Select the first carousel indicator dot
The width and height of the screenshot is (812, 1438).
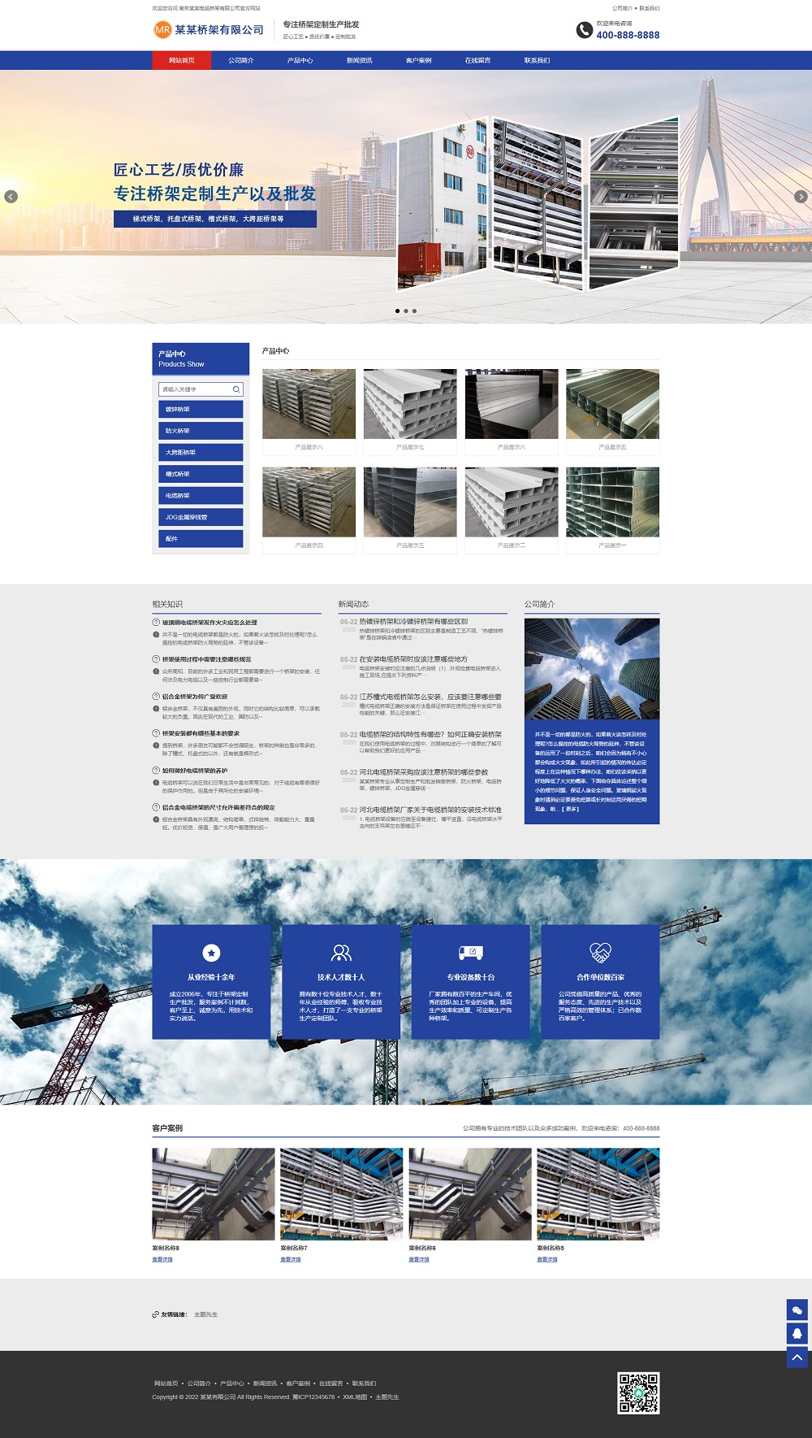click(397, 311)
